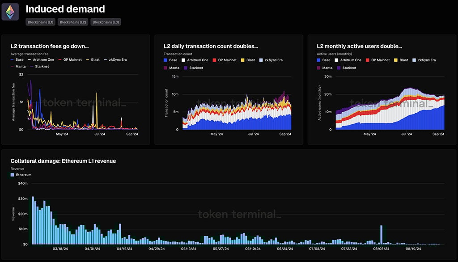The image size is (458, 262).
Task: Click Starknet swatch in transaction count legend
Action: [186, 68]
